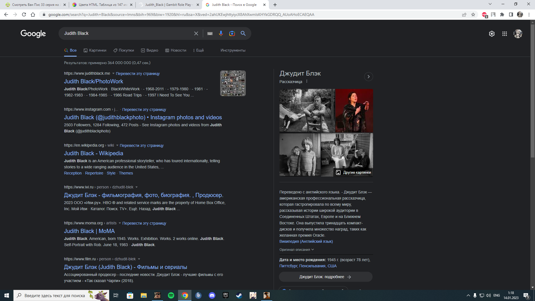This screenshot has width=535, height=301.
Task: Open Judith Black - Wikipedia result
Action: coord(93,153)
